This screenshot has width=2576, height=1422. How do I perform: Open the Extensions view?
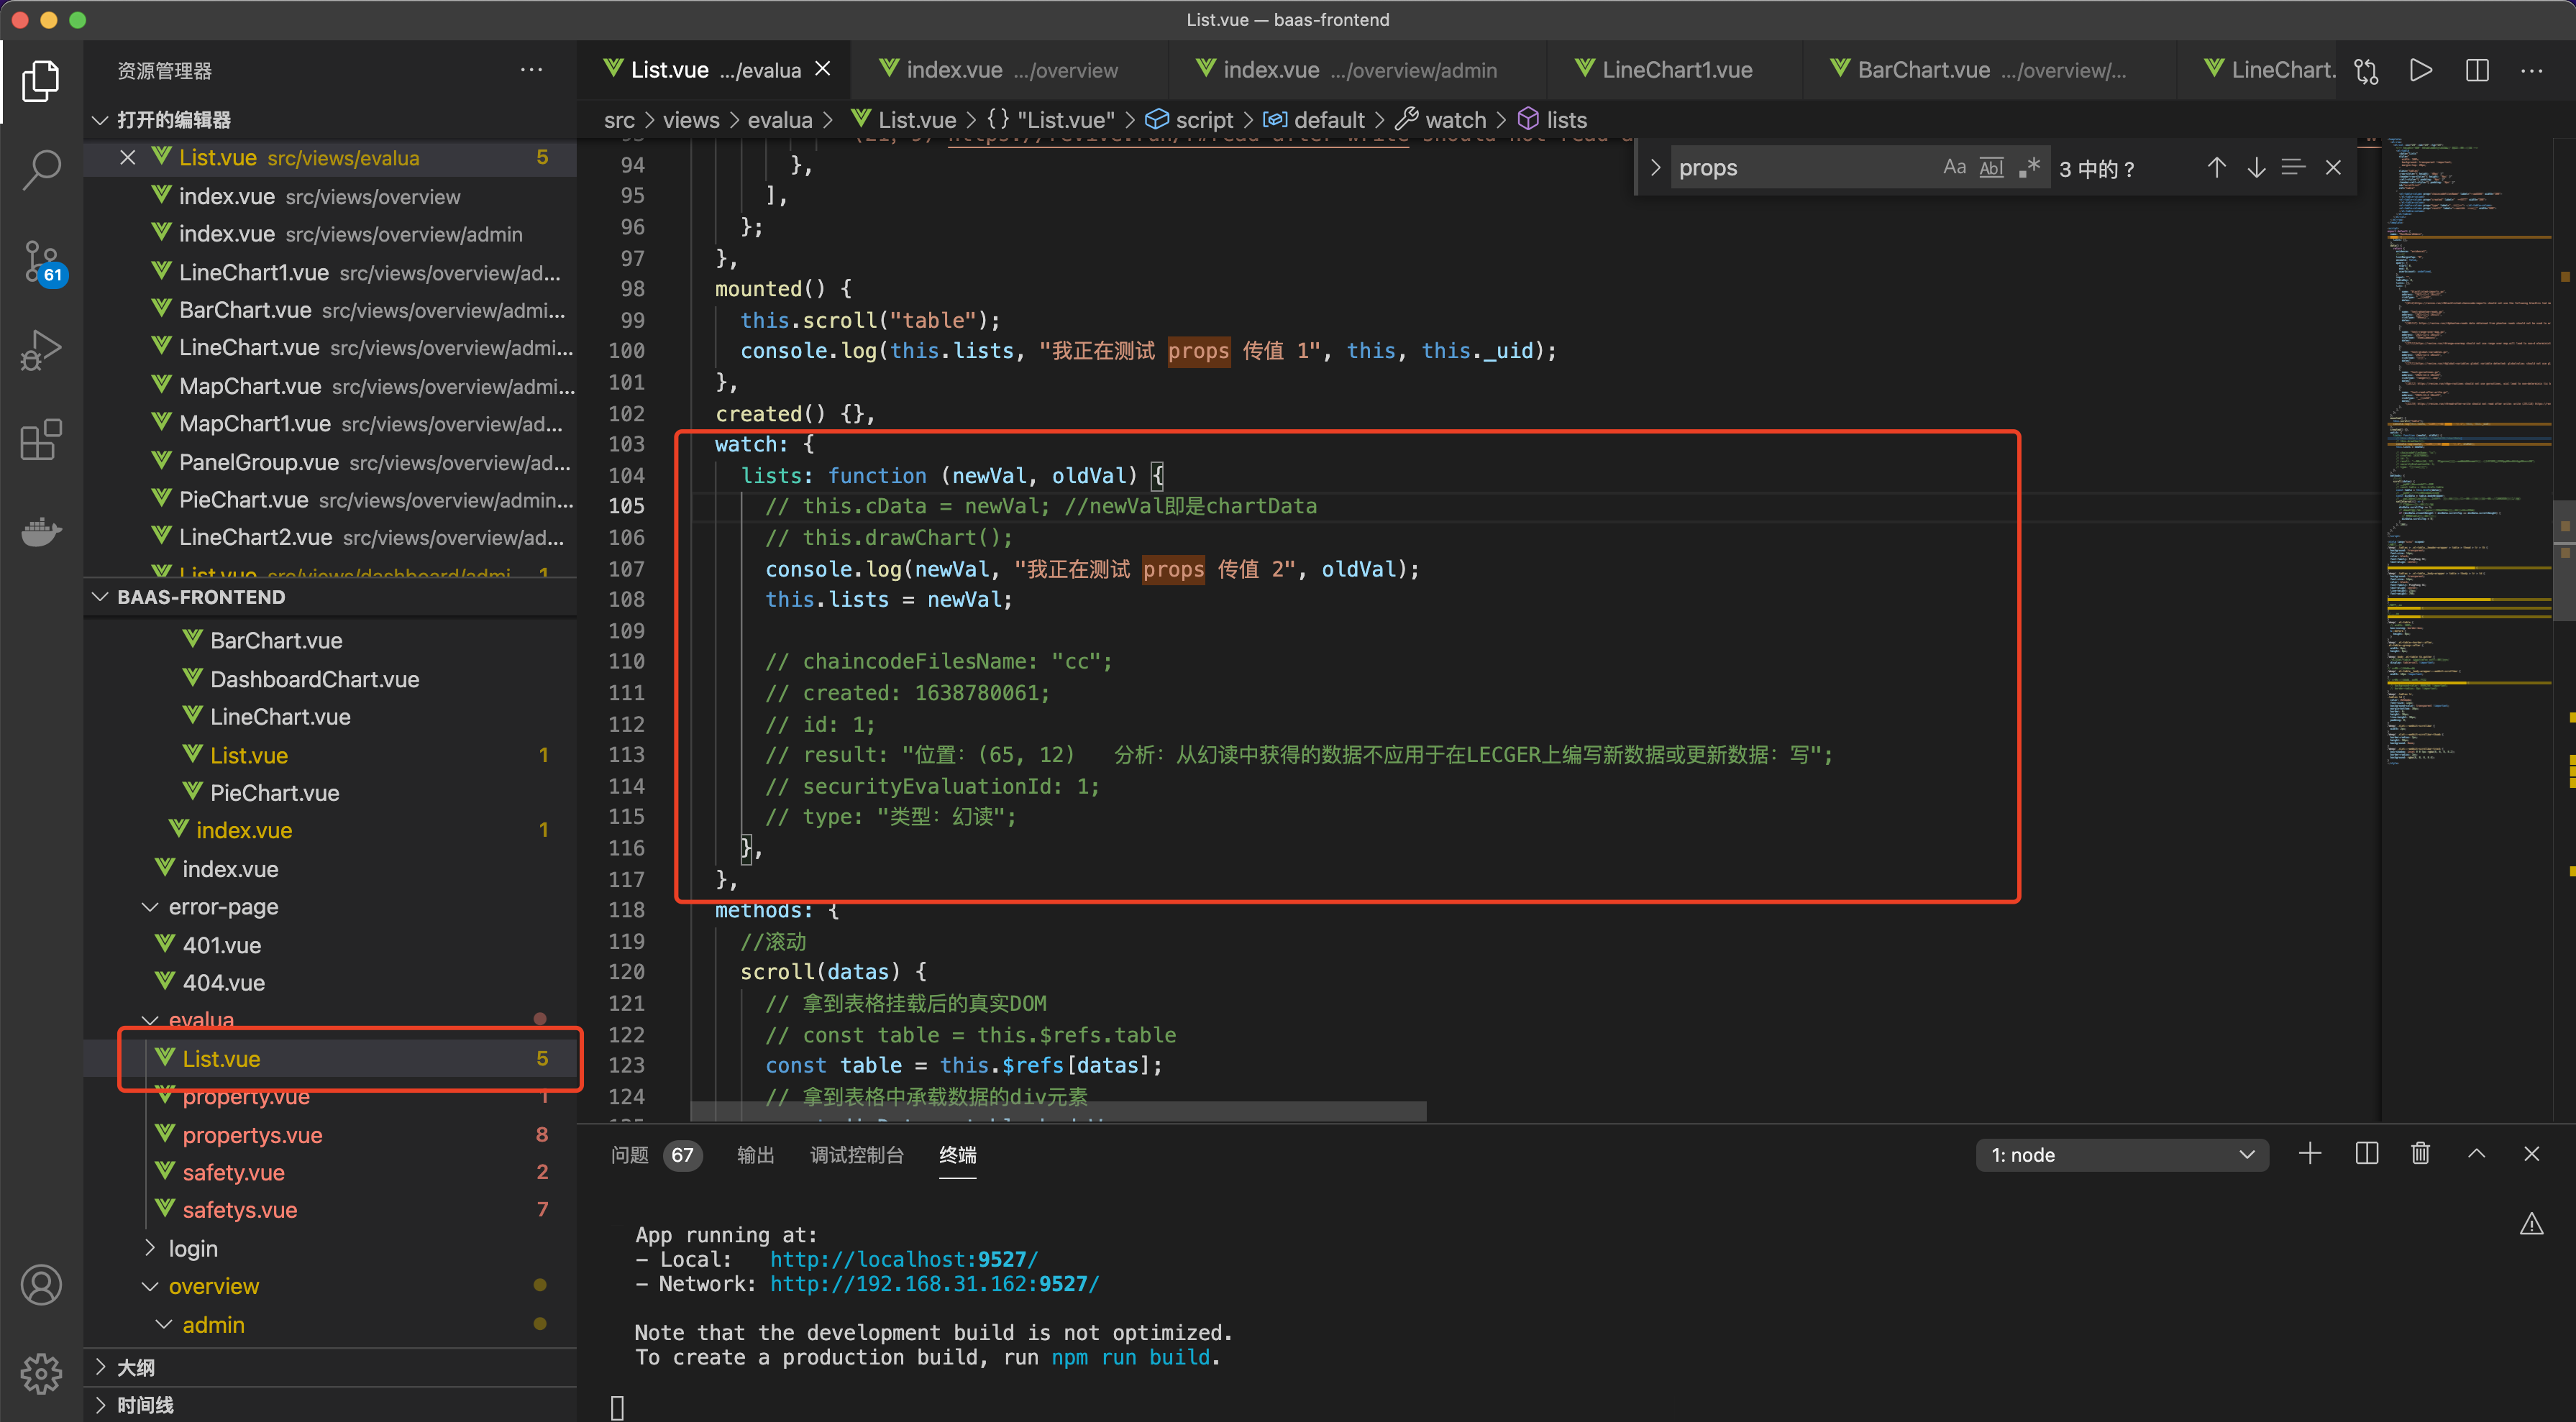click(41, 439)
